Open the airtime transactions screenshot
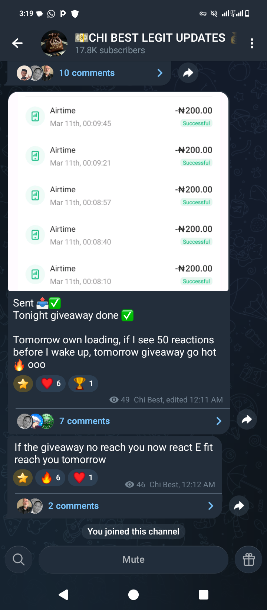This screenshot has width=267, height=610. (x=118, y=192)
